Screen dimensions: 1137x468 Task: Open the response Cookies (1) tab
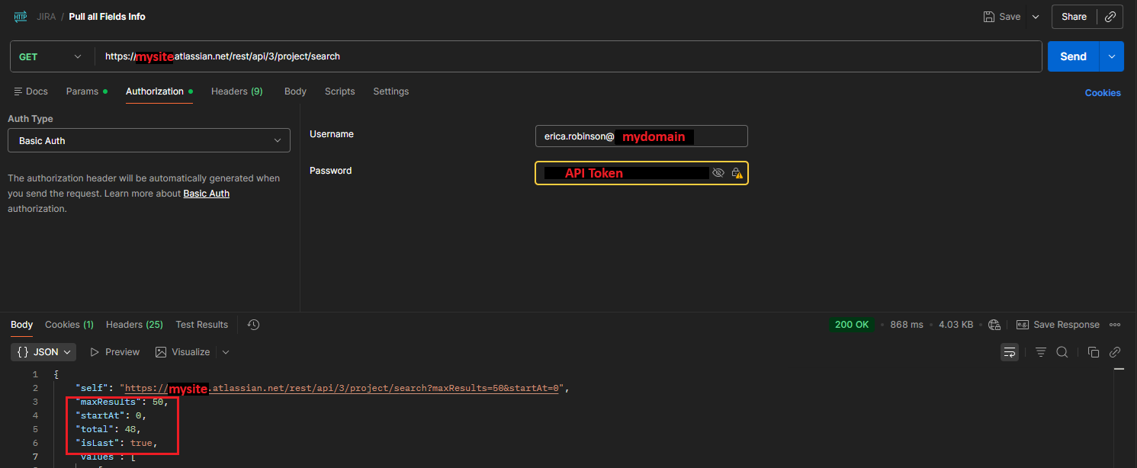pyautogui.click(x=69, y=325)
